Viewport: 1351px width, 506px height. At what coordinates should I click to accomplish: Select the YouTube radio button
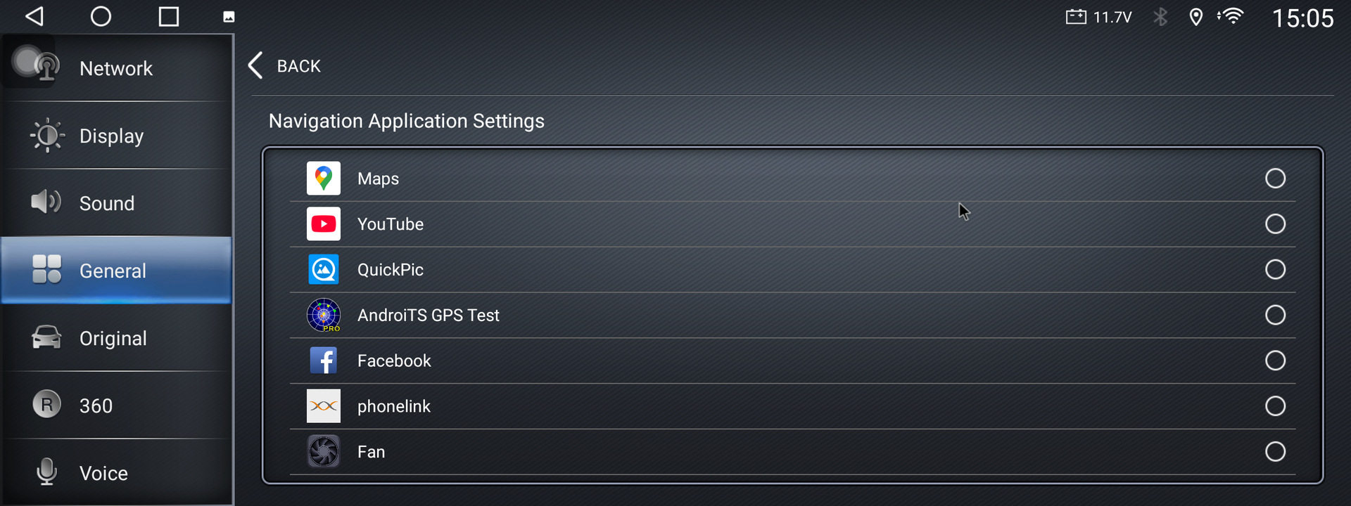click(x=1275, y=224)
